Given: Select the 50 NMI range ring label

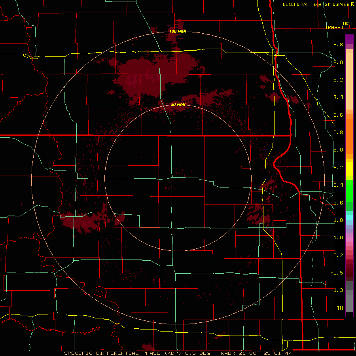Looking at the screenshot, I should point(178,104).
